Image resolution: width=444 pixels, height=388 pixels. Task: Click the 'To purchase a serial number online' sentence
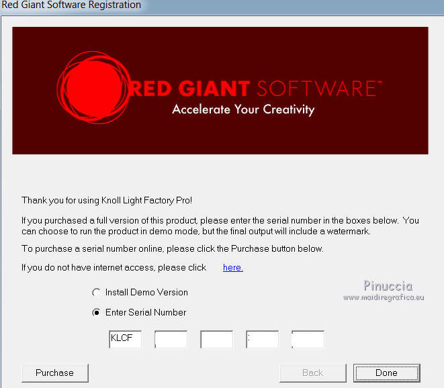173,249
